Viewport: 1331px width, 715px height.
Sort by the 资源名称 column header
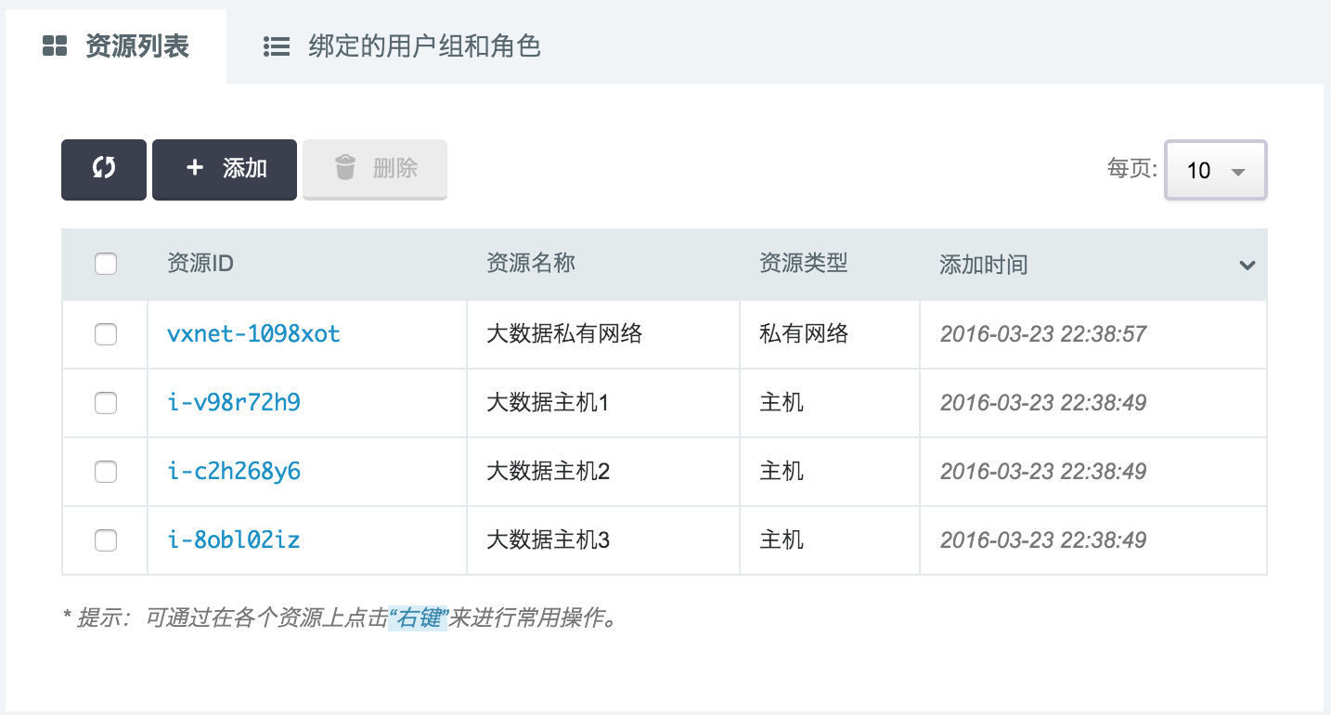pos(531,264)
